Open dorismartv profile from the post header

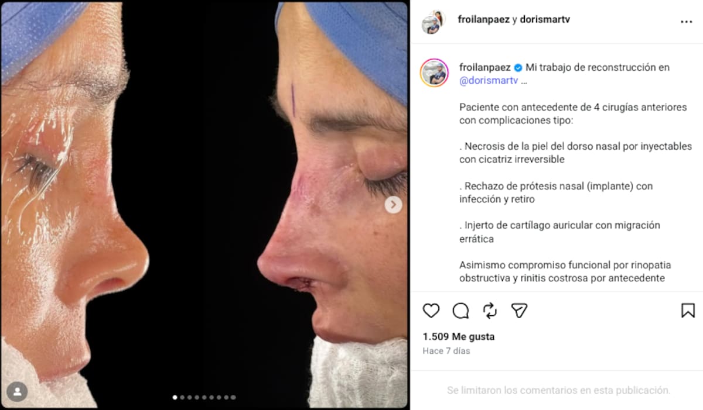tap(545, 19)
